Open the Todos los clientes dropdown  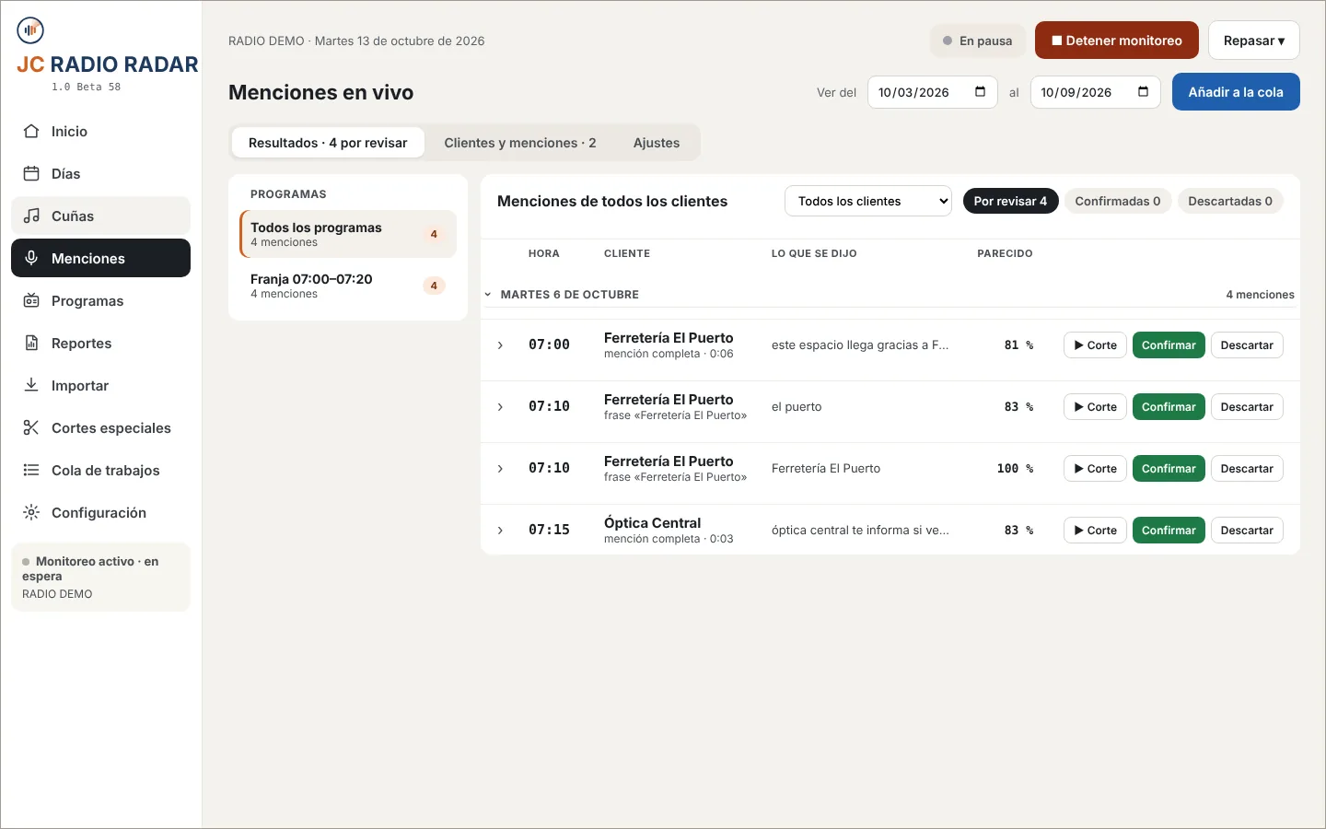coord(868,201)
